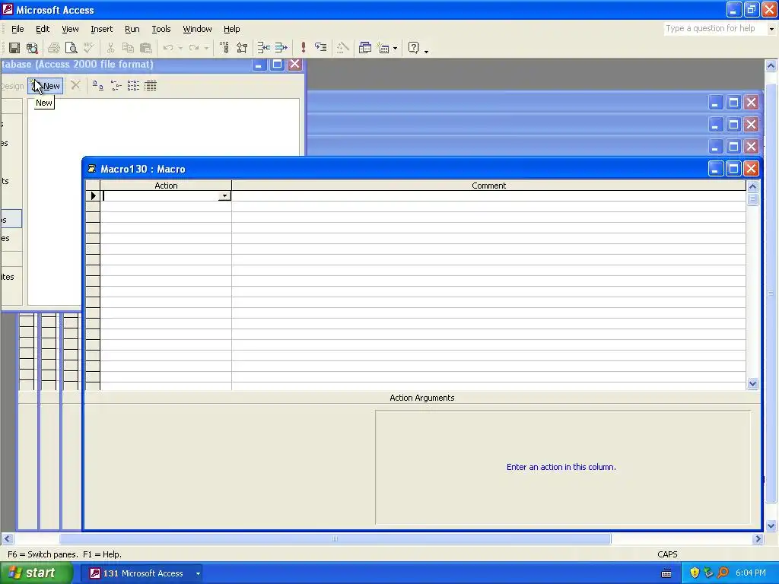
Task: Show the Database Window via toolbar icon
Action: pos(365,48)
